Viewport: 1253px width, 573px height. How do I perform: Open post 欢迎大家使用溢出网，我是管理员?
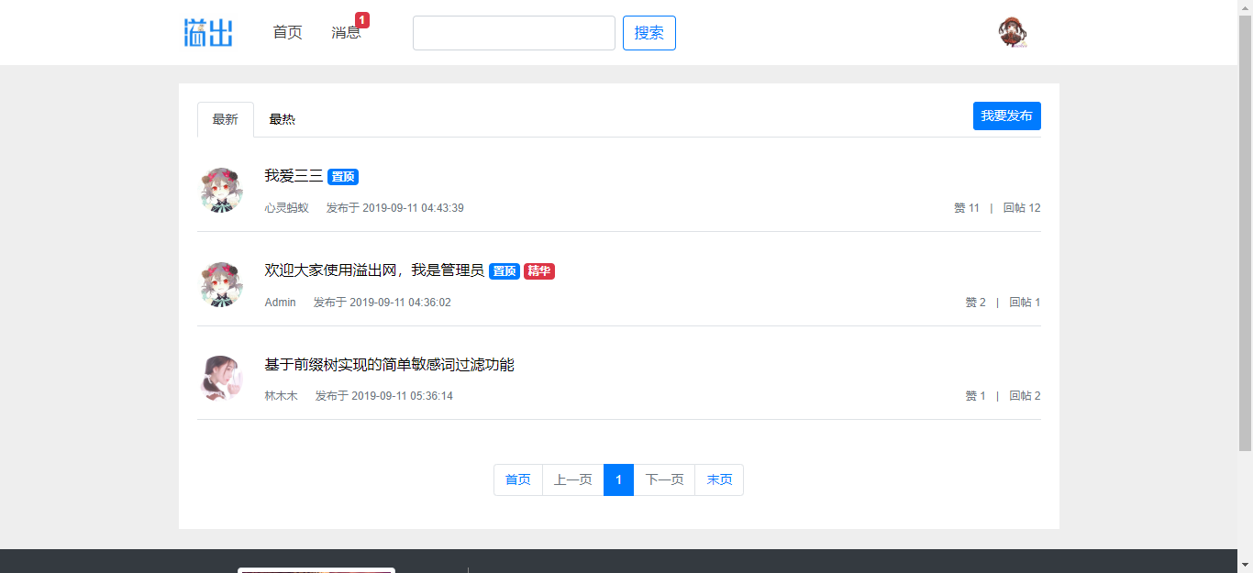(x=374, y=270)
